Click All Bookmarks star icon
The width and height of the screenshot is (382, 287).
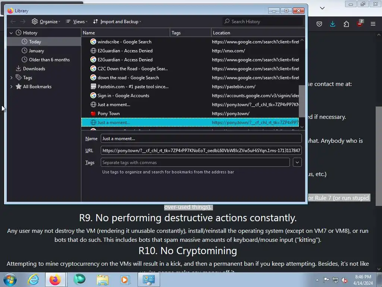tap(19, 86)
